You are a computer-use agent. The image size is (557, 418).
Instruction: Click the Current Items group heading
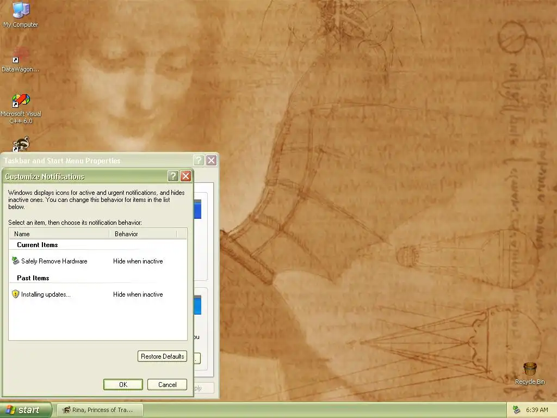tap(38, 244)
